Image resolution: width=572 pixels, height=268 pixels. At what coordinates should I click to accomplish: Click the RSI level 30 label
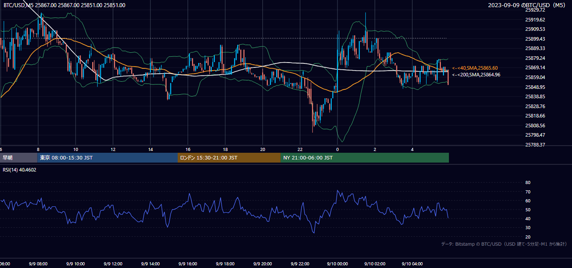pos(528,228)
